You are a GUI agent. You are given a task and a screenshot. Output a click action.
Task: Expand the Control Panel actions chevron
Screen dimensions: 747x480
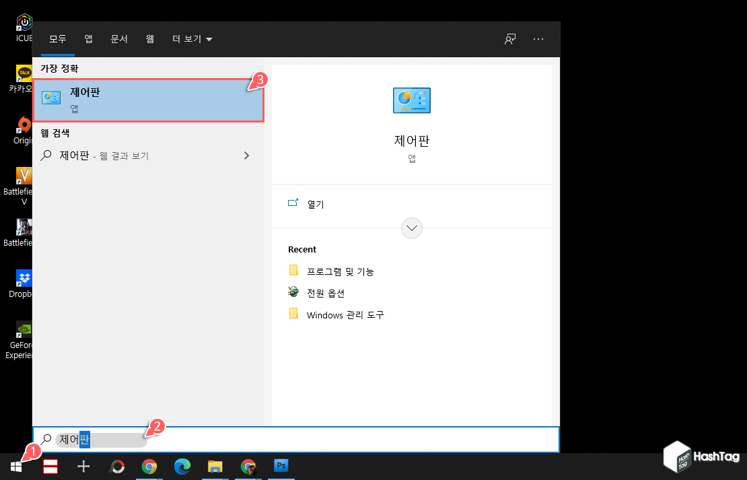pyautogui.click(x=411, y=228)
